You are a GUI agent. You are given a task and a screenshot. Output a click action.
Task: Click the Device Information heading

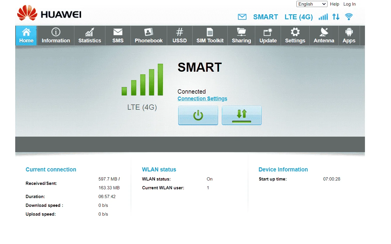click(283, 169)
